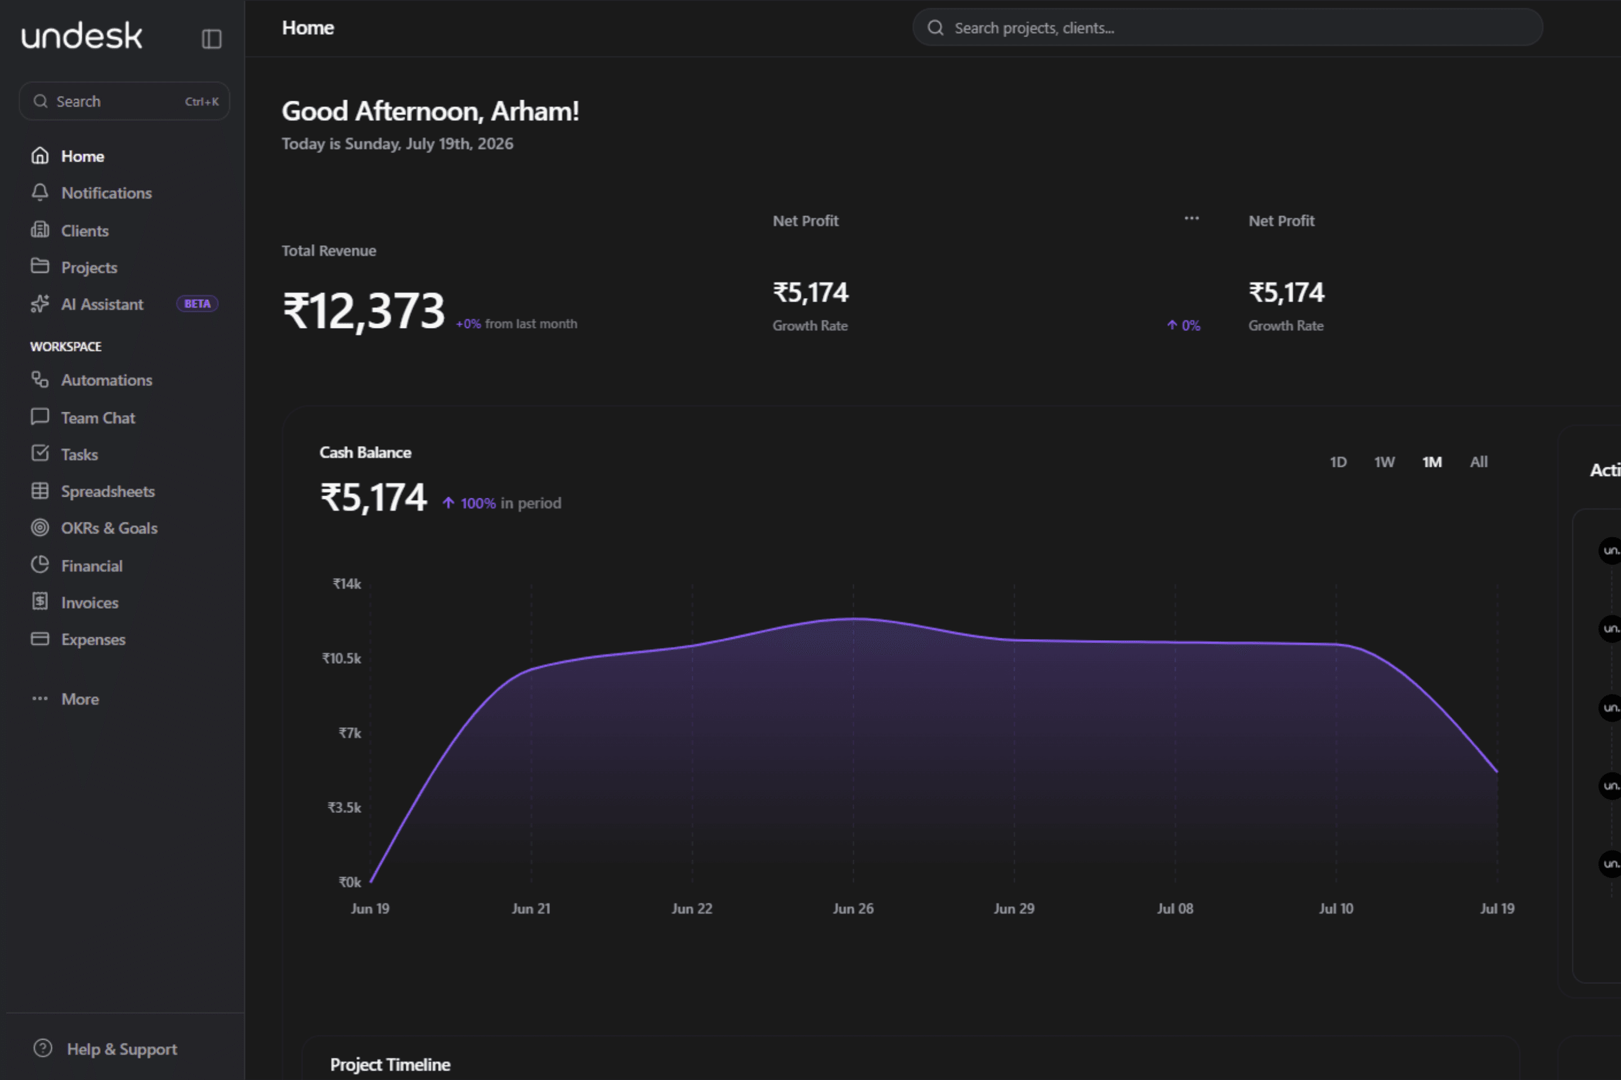Click the BETA badge
Viewport: 1621px width, 1080px height.
click(x=197, y=304)
